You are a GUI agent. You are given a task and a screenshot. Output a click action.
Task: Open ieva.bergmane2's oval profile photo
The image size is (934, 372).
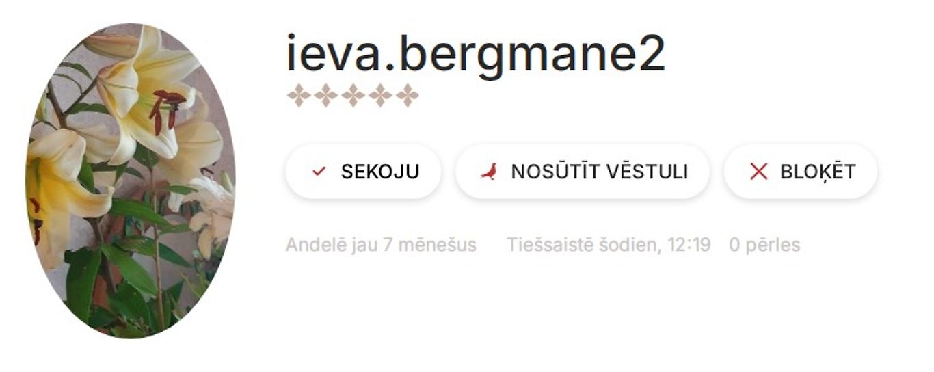tap(131, 181)
